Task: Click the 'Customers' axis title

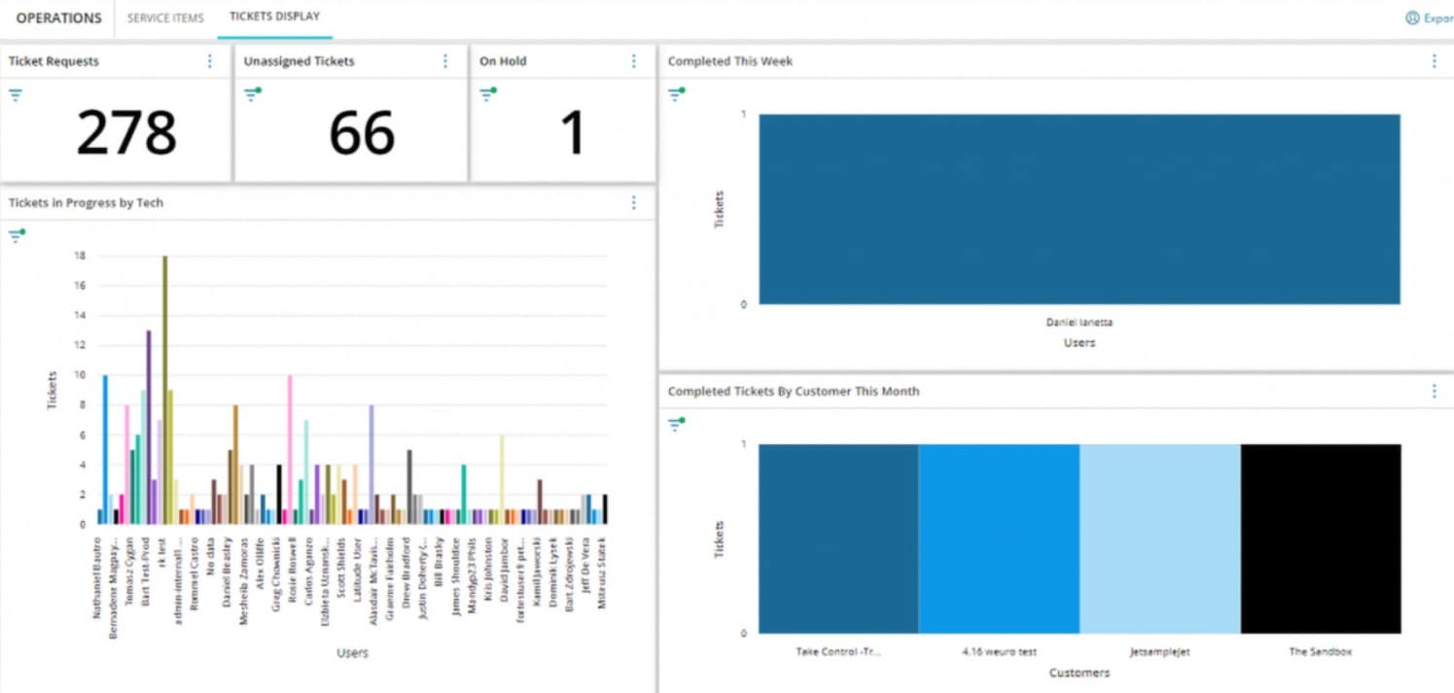Action: [1079, 673]
